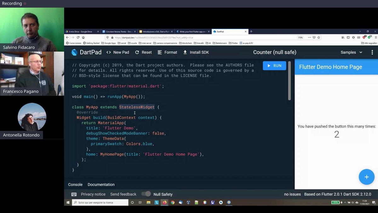Open a new browser tab with plus

(251, 32)
